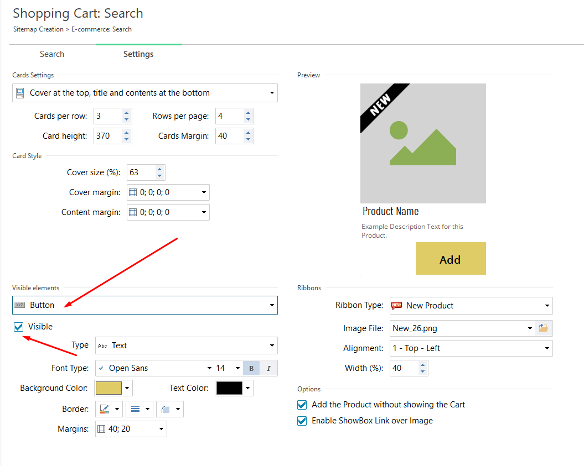Toggle bold font style

[x=251, y=369]
